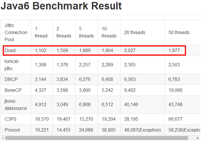Click the 50 threads column header

click(179, 32)
